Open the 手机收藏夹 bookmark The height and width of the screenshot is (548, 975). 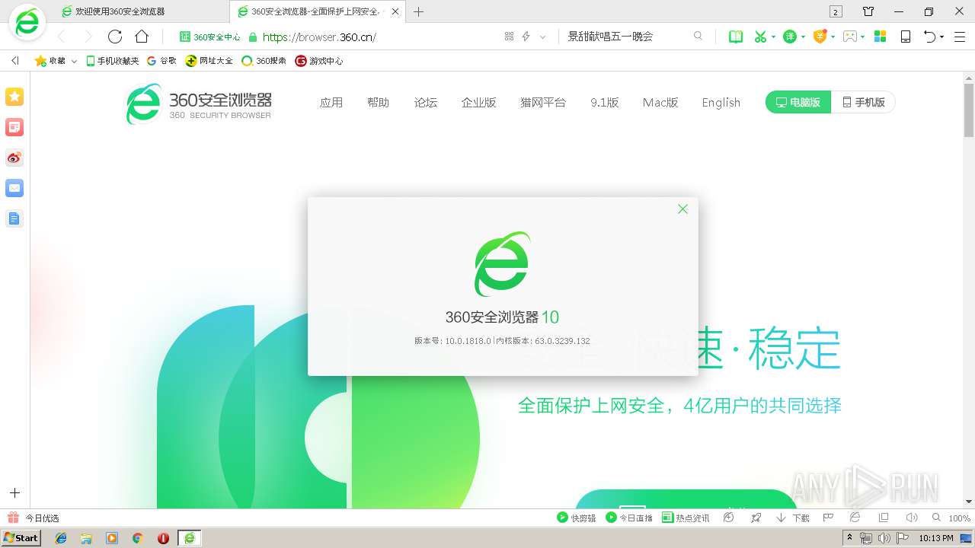[x=112, y=61]
